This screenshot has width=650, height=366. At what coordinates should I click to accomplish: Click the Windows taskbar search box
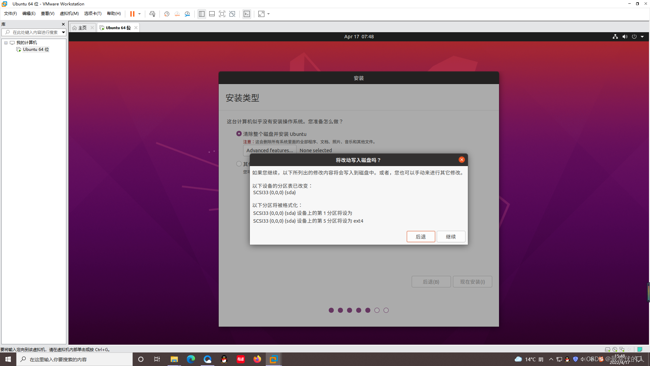(74, 359)
